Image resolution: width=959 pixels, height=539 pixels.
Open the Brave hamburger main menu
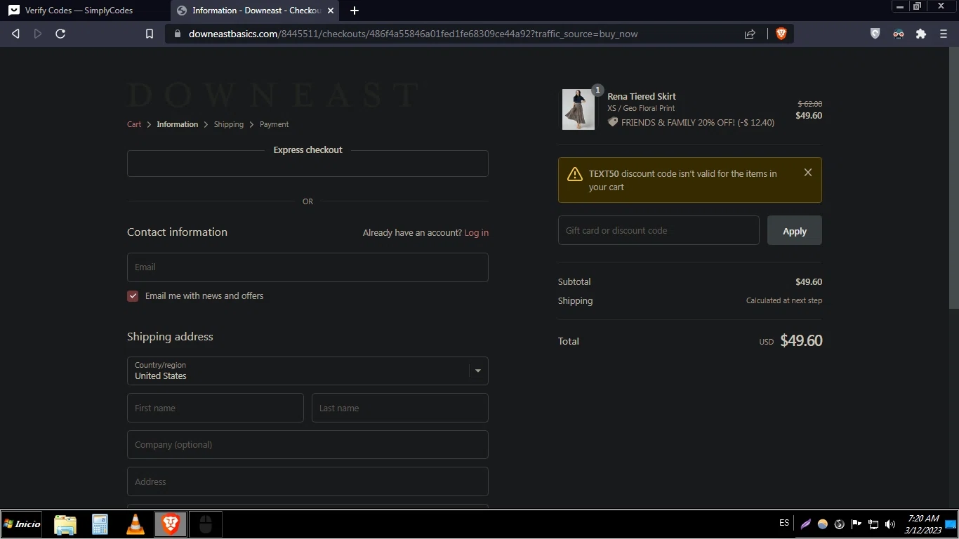click(x=944, y=34)
